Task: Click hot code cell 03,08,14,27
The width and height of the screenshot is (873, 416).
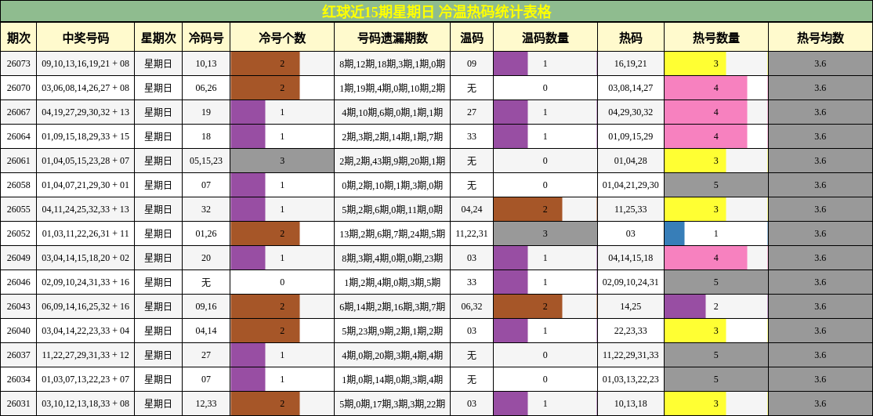Action: point(630,88)
